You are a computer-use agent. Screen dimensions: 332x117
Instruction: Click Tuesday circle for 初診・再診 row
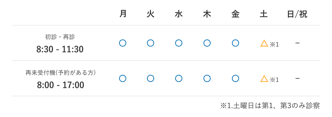click(x=150, y=43)
